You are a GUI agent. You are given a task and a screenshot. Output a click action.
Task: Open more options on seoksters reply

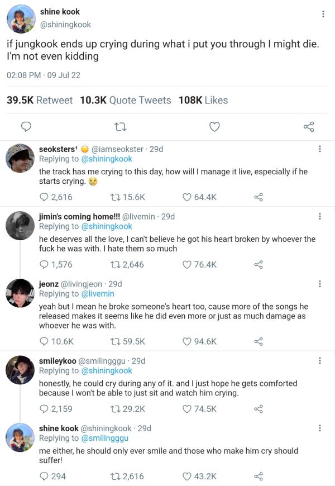[x=319, y=149]
